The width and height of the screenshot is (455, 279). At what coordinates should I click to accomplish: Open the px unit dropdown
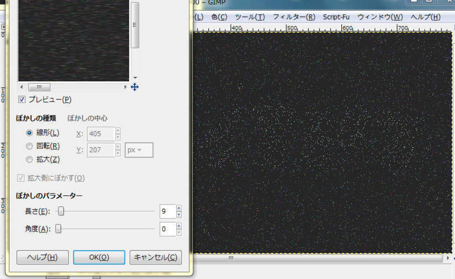click(x=139, y=150)
